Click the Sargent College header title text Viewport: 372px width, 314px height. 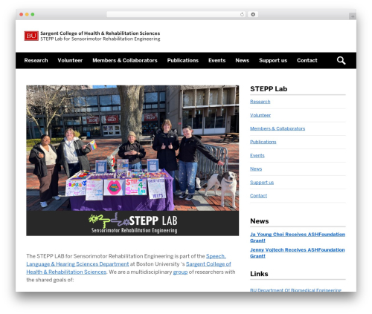tap(100, 33)
